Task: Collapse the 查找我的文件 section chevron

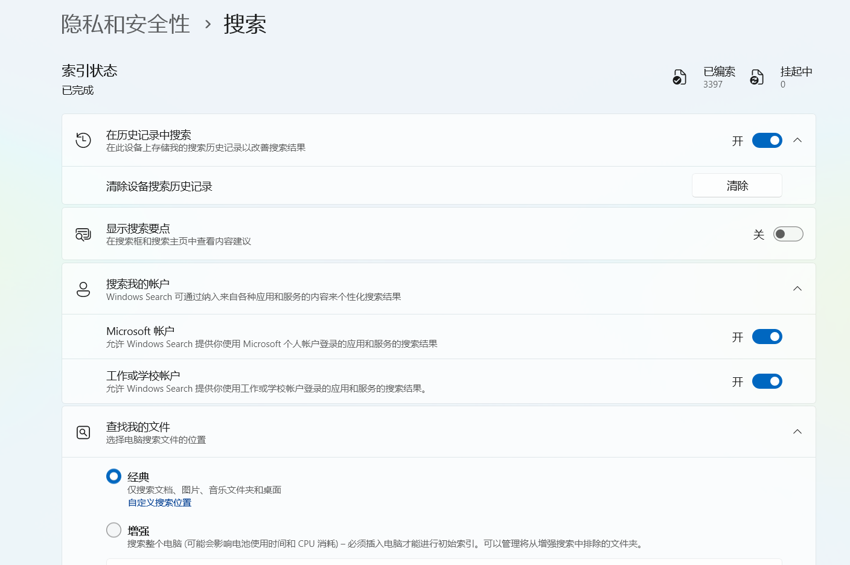Action: pyautogui.click(x=797, y=432)
